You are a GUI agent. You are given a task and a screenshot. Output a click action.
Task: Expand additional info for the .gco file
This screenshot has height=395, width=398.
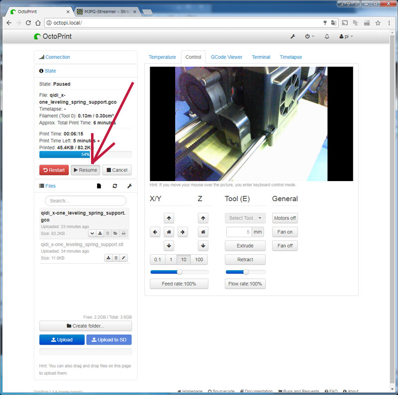coord(92,233)
